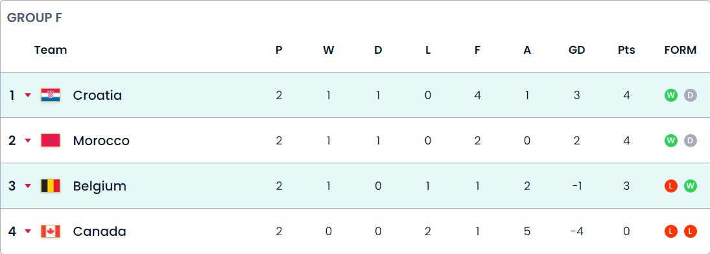Click the Pts column header
Screen dimensions: 710x254
[x=626, y=50]
